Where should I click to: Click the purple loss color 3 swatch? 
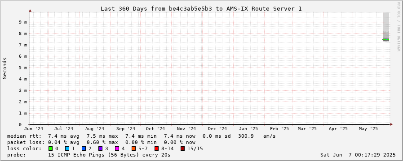coord(100,148)
